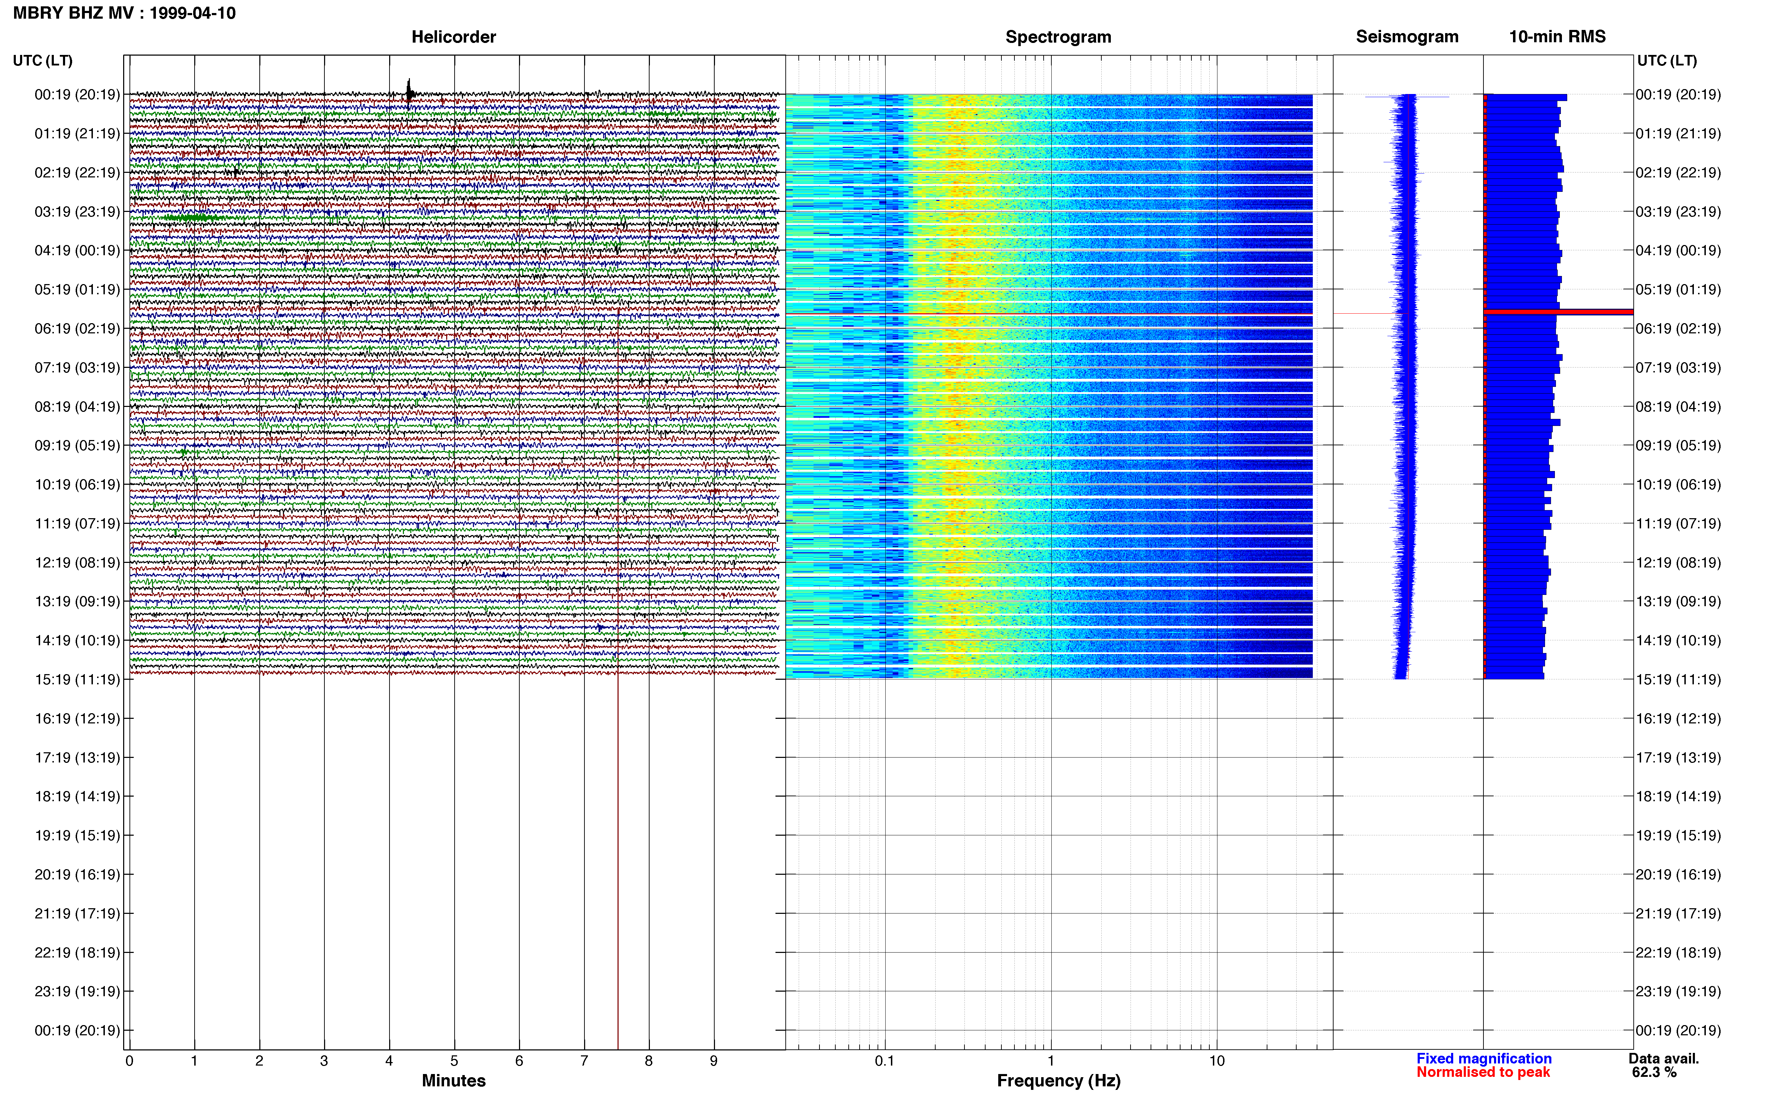Click the 0 tick on the Minutes axis

[129, 1061]
